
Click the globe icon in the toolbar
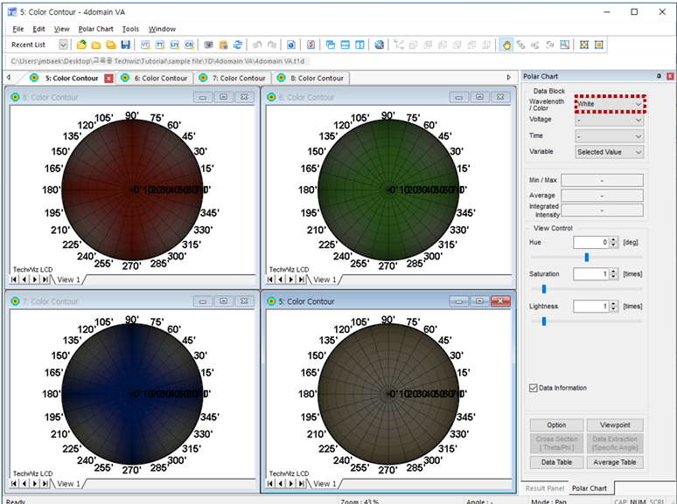click(379, 45)
